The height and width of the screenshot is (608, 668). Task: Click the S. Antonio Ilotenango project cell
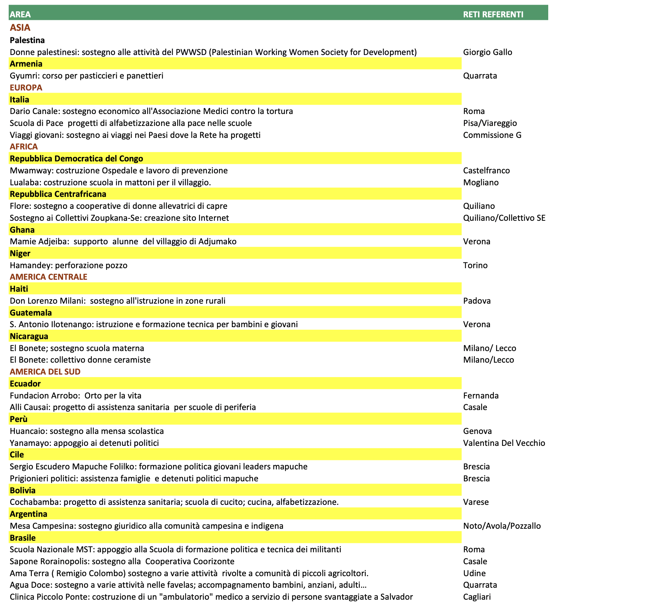click(x=154, y=324)
